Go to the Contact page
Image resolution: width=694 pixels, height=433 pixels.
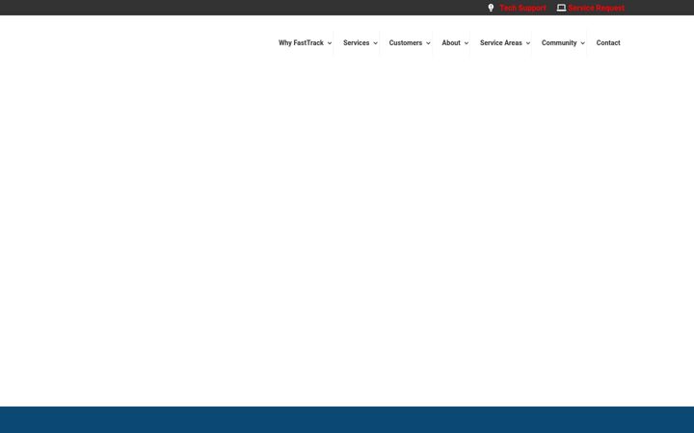(608, 43)
